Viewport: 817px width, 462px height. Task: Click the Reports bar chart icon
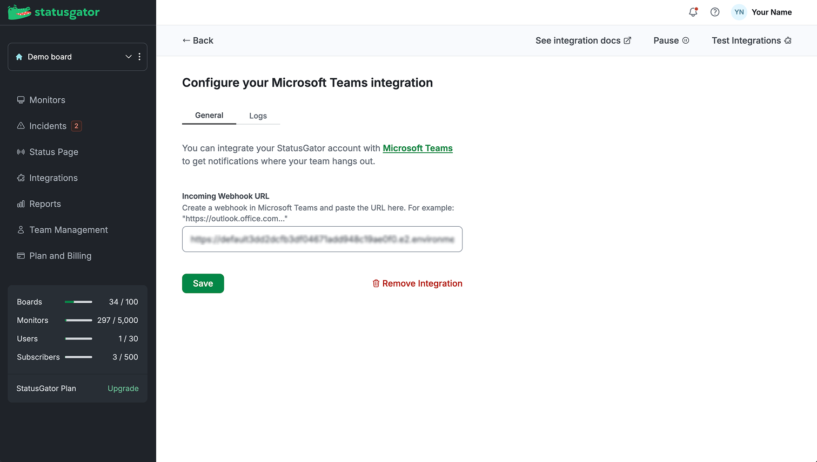tap(21, 203)
